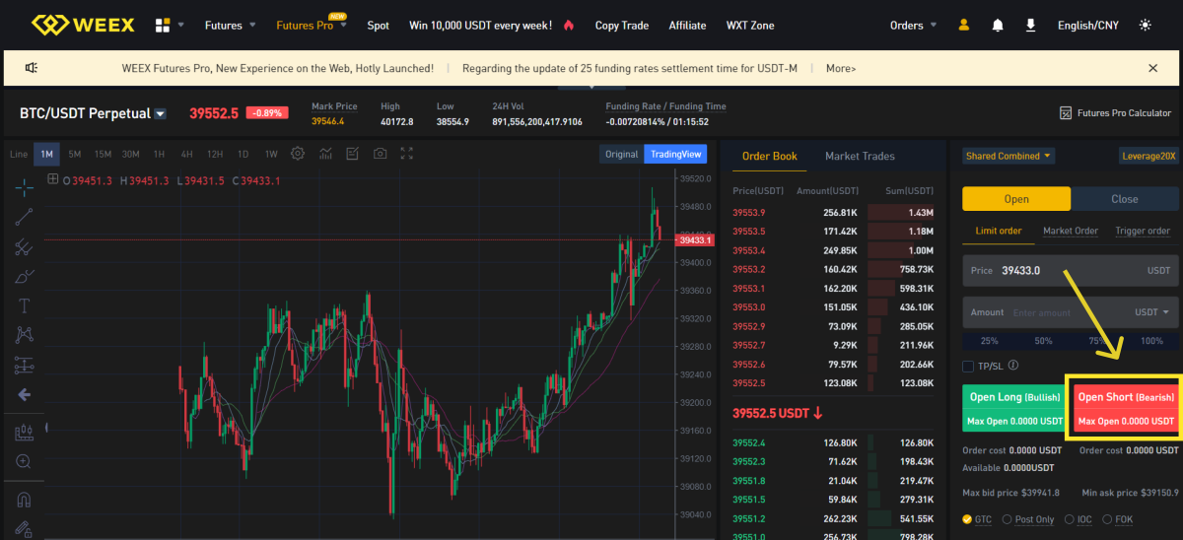1183x540 pixels.
Task: Switch to Market Order tab
Action: (x=1071, y=231)
